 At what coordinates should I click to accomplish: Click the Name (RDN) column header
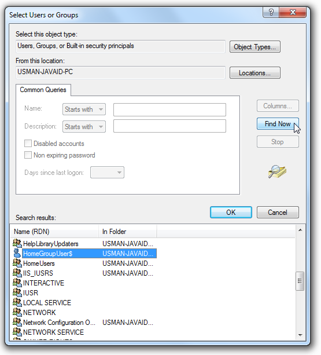[x=54, y=232]
